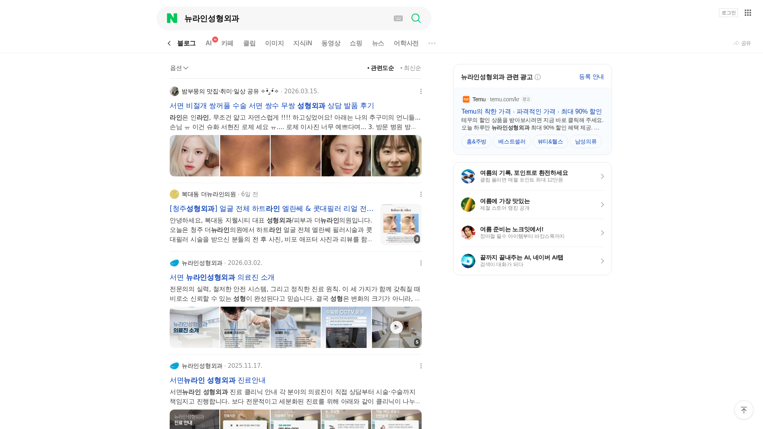Expand the 노크잇 promo chevron
This screenshot has width=763, height=429.
coord(602,233)
